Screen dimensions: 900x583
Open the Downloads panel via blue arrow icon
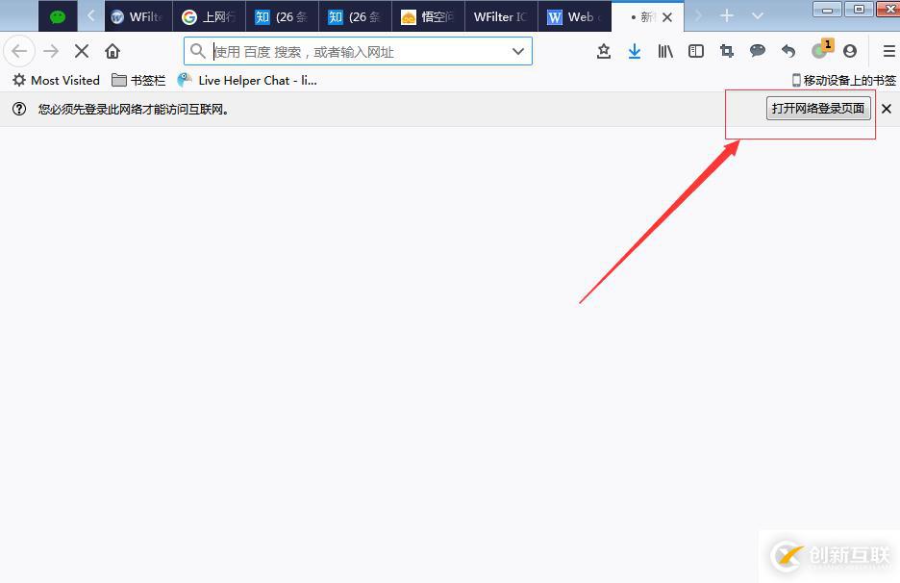pos(635,51)
